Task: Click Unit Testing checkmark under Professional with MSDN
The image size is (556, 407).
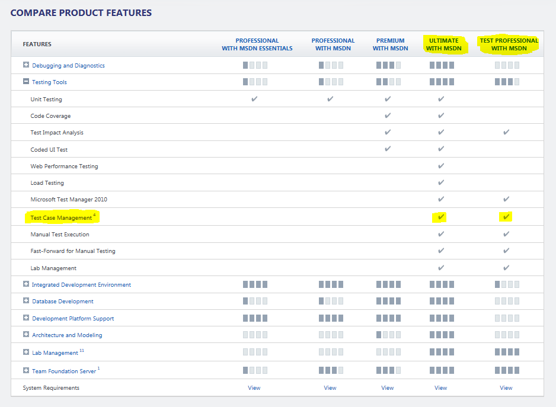Action: tap(330, 99)
